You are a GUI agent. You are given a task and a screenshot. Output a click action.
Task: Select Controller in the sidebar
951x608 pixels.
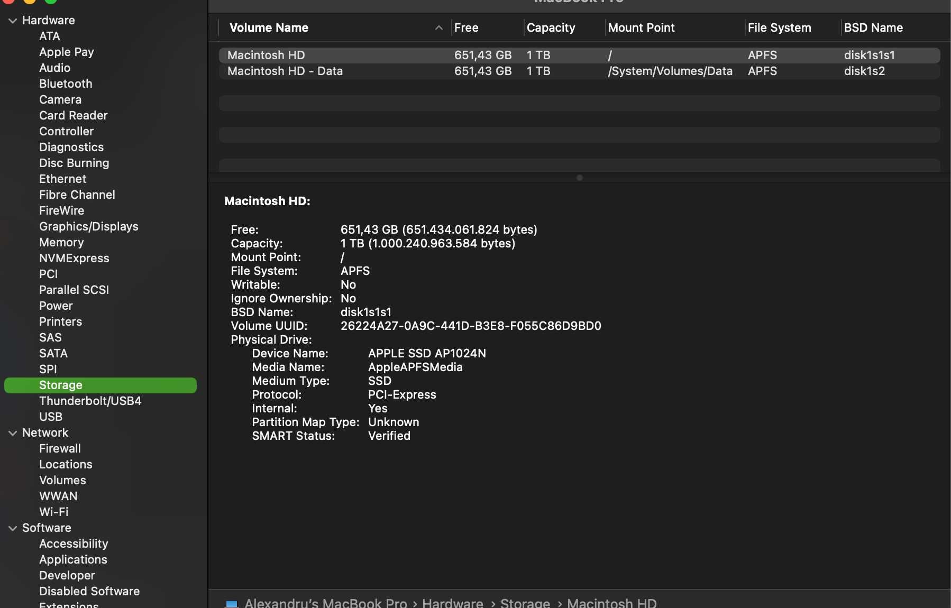click(66, 131)
